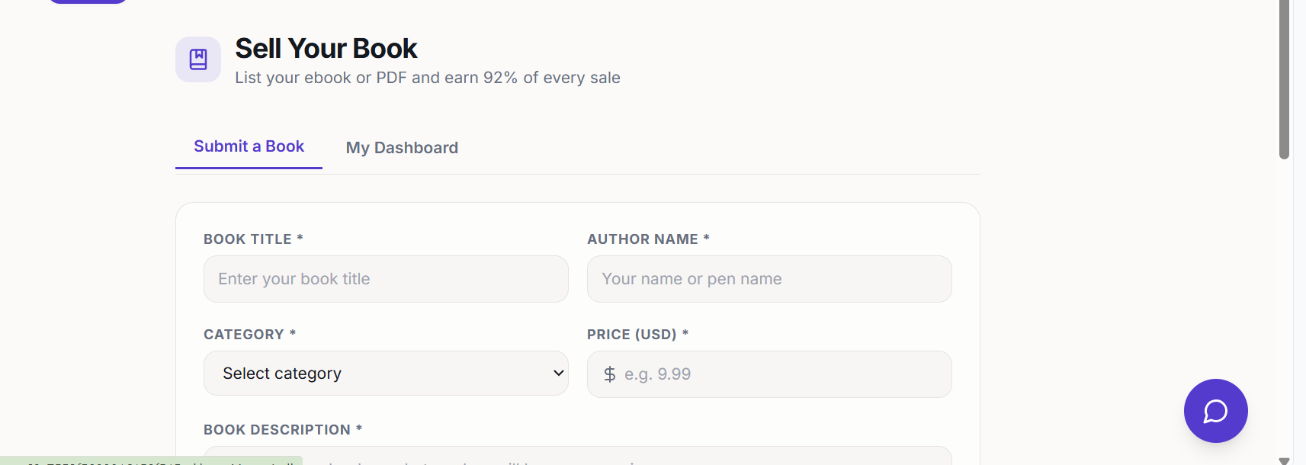
Task: Click the book description text area
Action: (578, 456)
